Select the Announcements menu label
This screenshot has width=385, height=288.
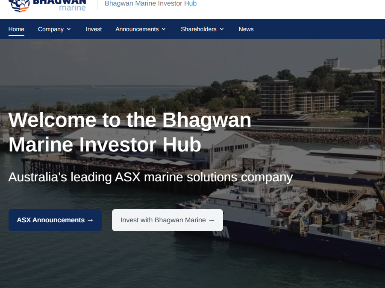(x=137, y=29)
